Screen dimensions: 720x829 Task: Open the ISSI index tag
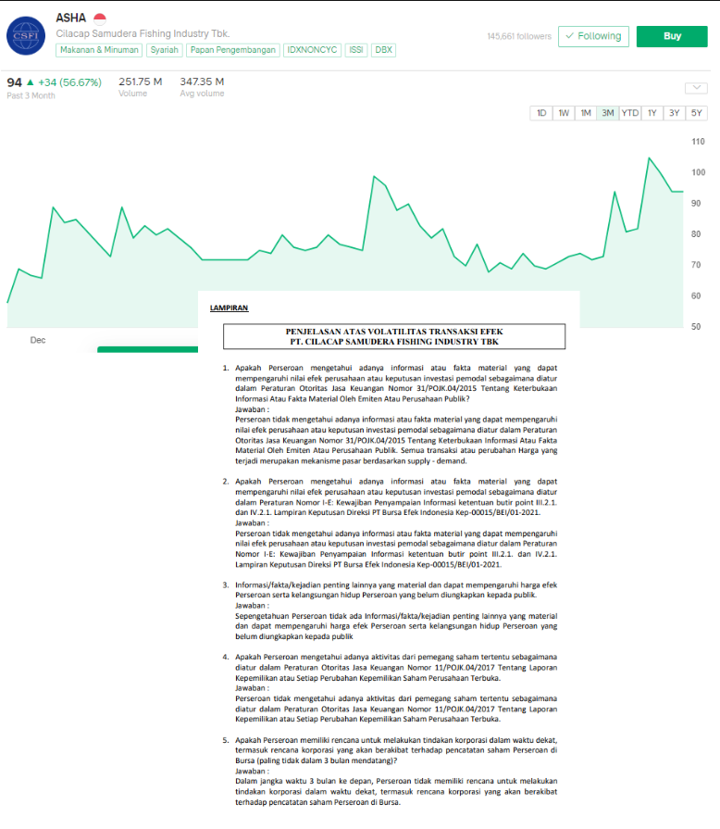(x=356, y=50)
